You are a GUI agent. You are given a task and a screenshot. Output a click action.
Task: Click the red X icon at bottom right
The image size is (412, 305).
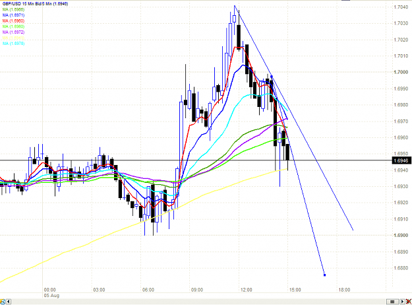tap(409, 302)
